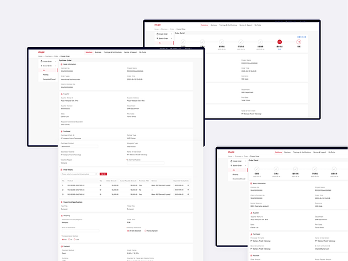The width and height of the screenshot is (348, 261).
Task: Click Ruijie logo in top-right Order Detail window
Action: (157, 25)
